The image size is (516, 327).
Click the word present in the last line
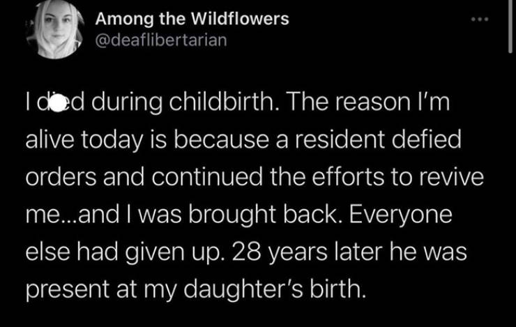(67, 290)
